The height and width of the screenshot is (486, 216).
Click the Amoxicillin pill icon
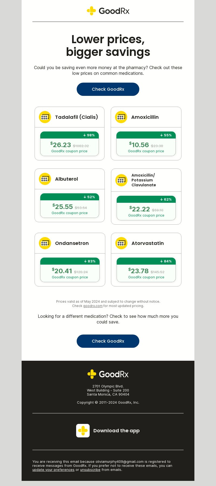[x=121, y=117]
